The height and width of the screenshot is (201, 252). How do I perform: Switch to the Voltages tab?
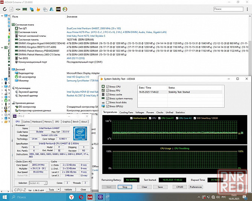point(140,112)
